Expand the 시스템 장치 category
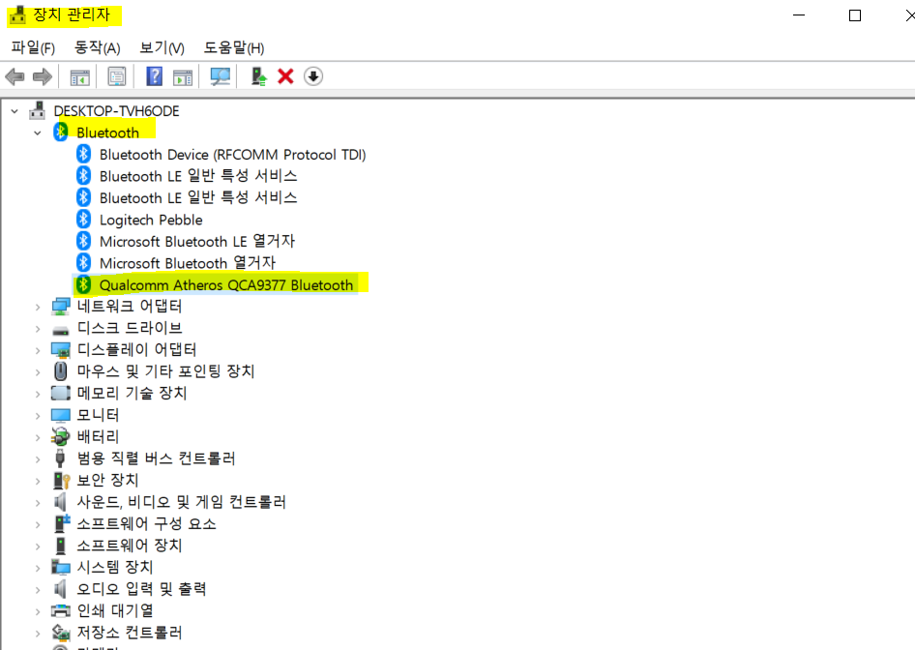 tap(38, 569)
